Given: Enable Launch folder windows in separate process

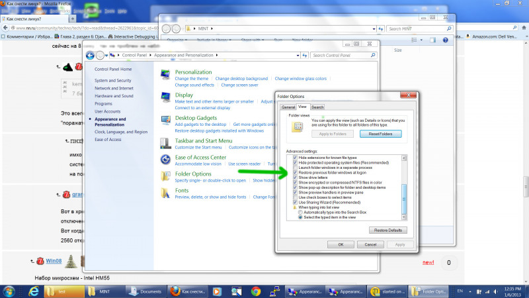Looking at the screenshot, I should [x=295, y=168].
